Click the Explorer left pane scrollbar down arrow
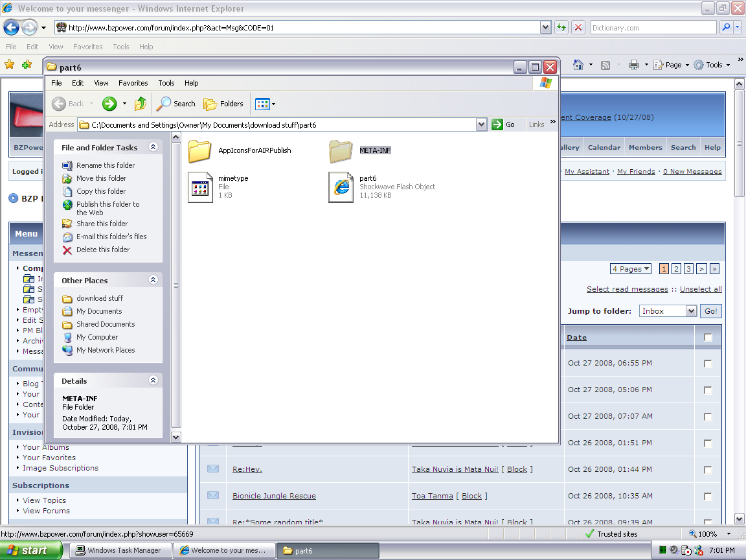Screen dimensions: 746x560 pyautogui.click(x=175, y=437)
